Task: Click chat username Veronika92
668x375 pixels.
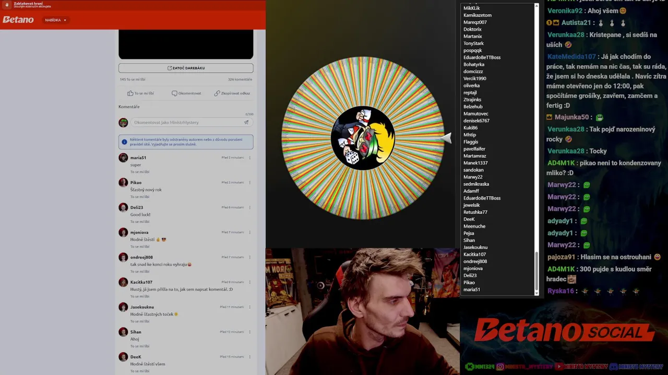Action: pos(565,11)
